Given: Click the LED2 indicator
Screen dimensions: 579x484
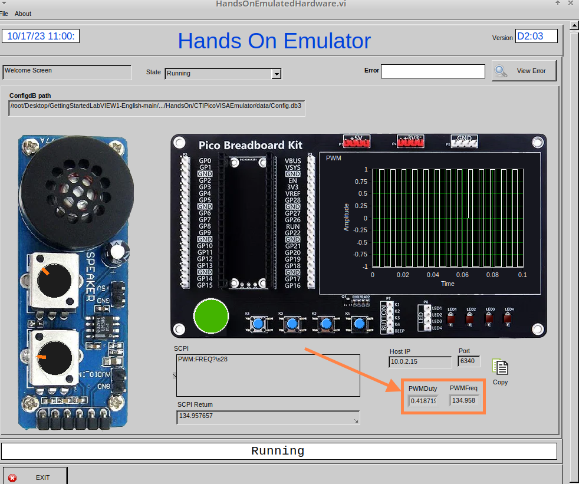Looking at the screenshot, I should pyautogui.click(x=470, y=319).
